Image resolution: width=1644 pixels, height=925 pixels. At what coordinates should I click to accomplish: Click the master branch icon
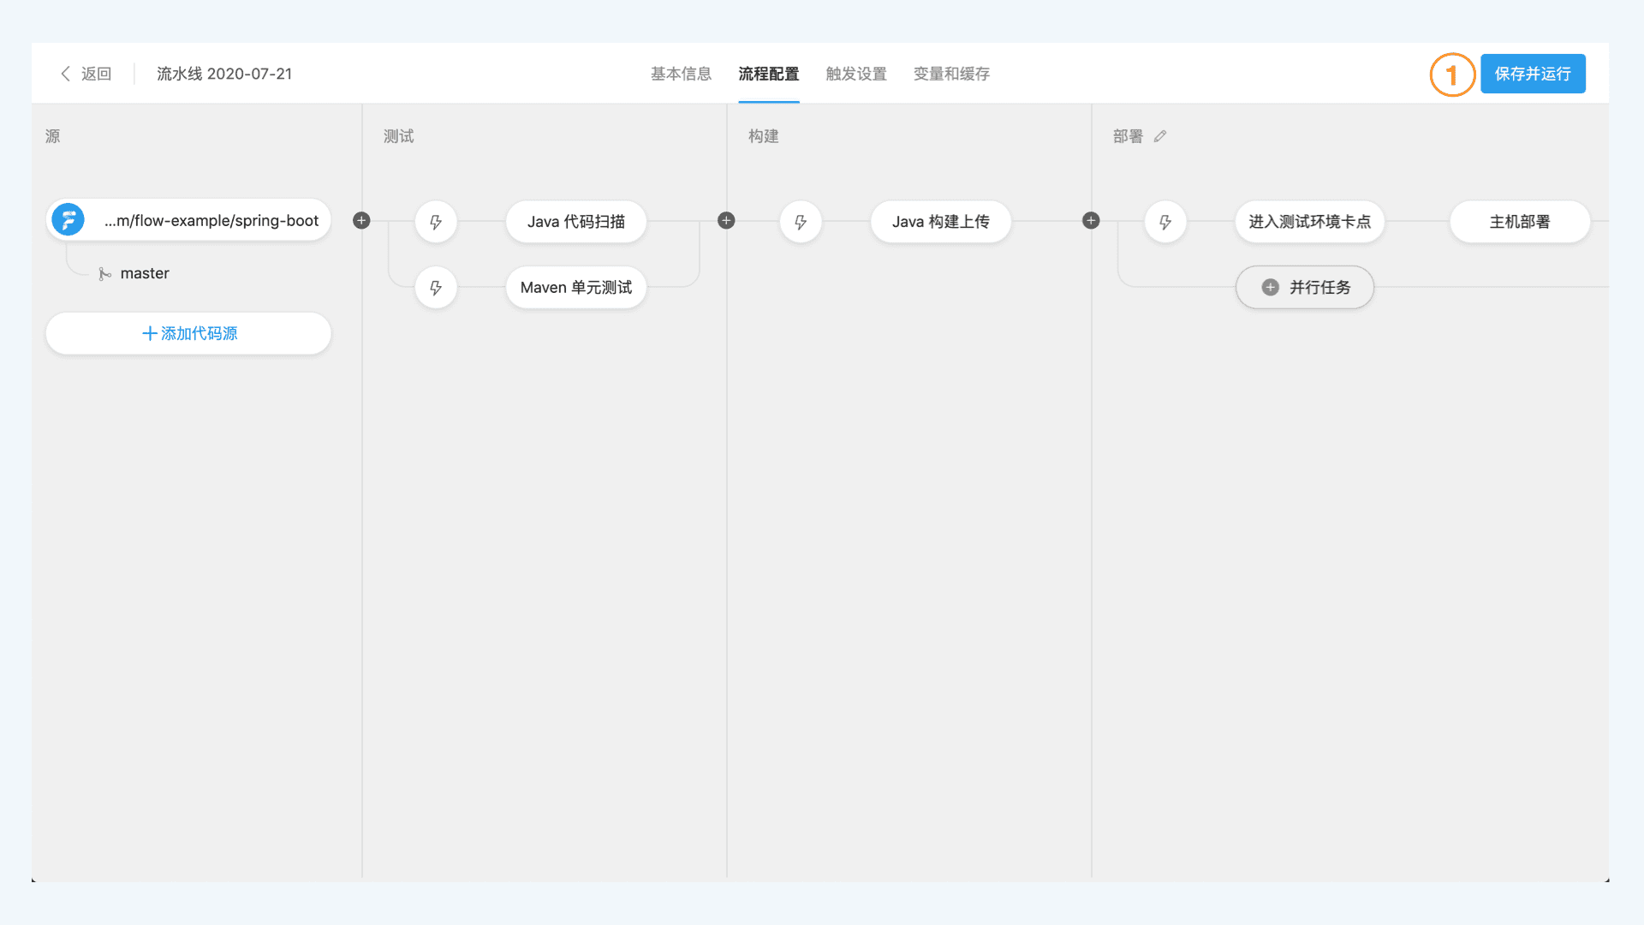[104, 274]
